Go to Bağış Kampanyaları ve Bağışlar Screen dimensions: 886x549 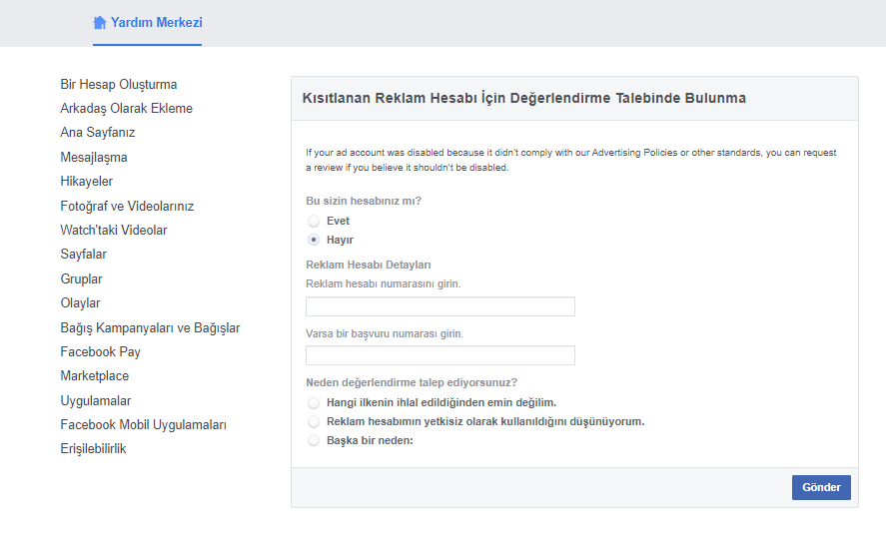point(150,327)
